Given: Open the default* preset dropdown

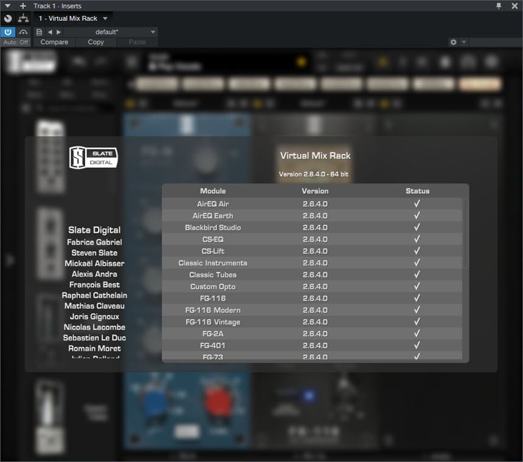Looking at the screenshot, I should [x=110, y=32].
